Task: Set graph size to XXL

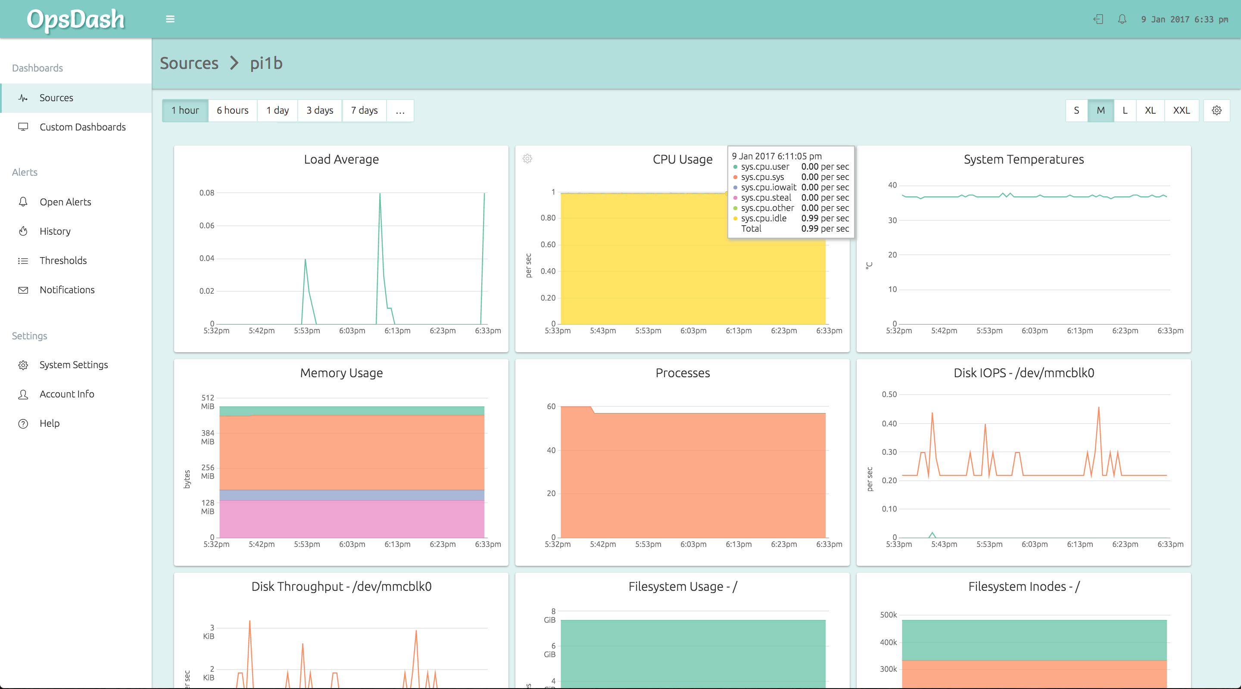Action: pos(1181,111)
